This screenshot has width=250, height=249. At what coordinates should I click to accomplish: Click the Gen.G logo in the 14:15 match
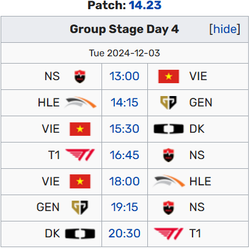point(169,103)
